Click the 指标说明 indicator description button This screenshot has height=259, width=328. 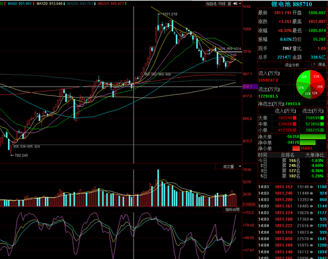[x=232, y=210]
